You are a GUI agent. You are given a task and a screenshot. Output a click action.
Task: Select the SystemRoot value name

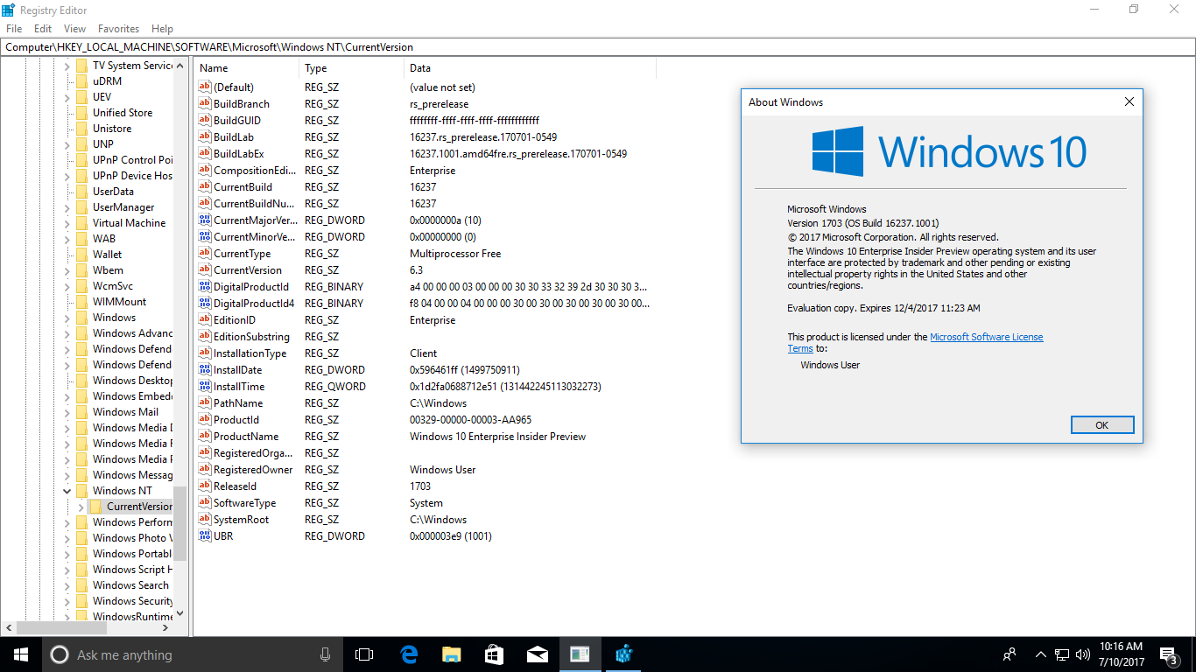pos(241,520)
